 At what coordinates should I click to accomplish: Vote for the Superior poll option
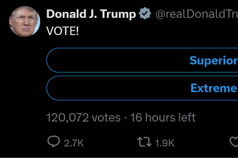[142, 60]
